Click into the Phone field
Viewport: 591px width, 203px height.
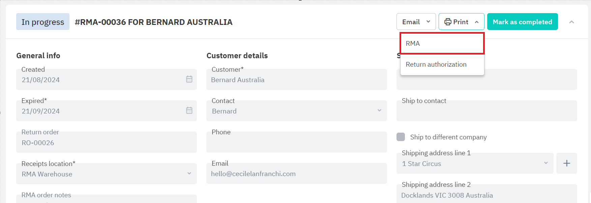coord(296,142)
